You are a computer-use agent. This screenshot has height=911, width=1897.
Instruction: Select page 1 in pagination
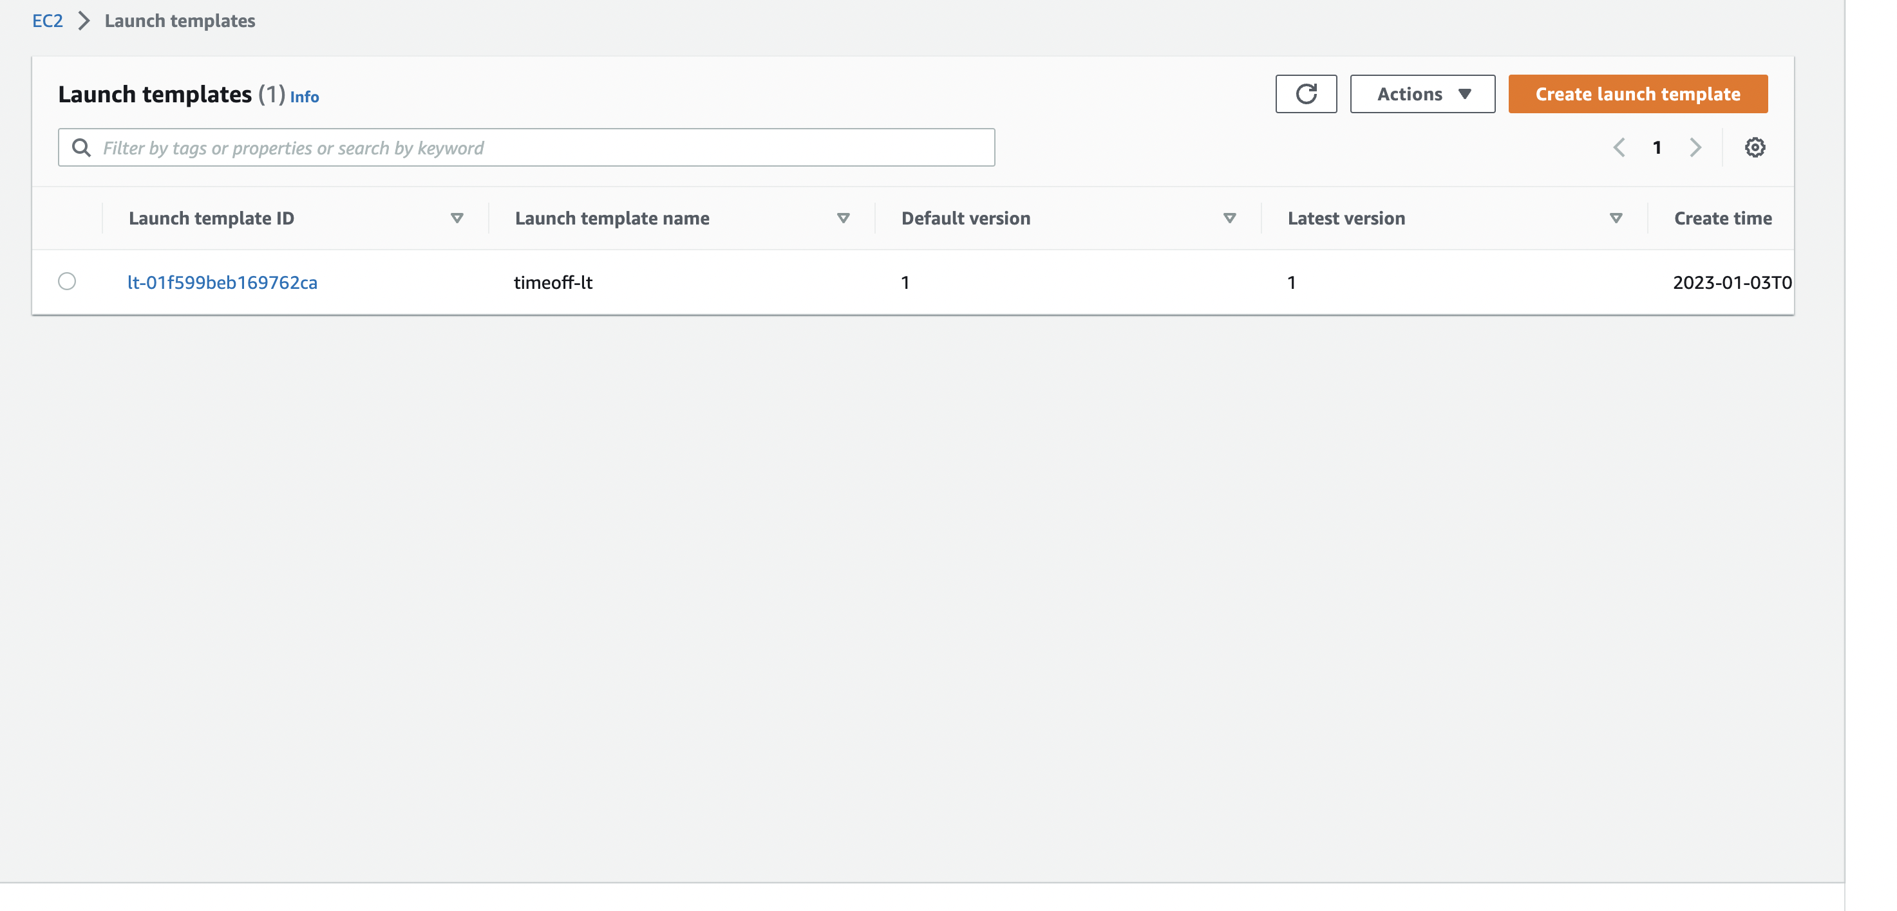[1657, 147]
